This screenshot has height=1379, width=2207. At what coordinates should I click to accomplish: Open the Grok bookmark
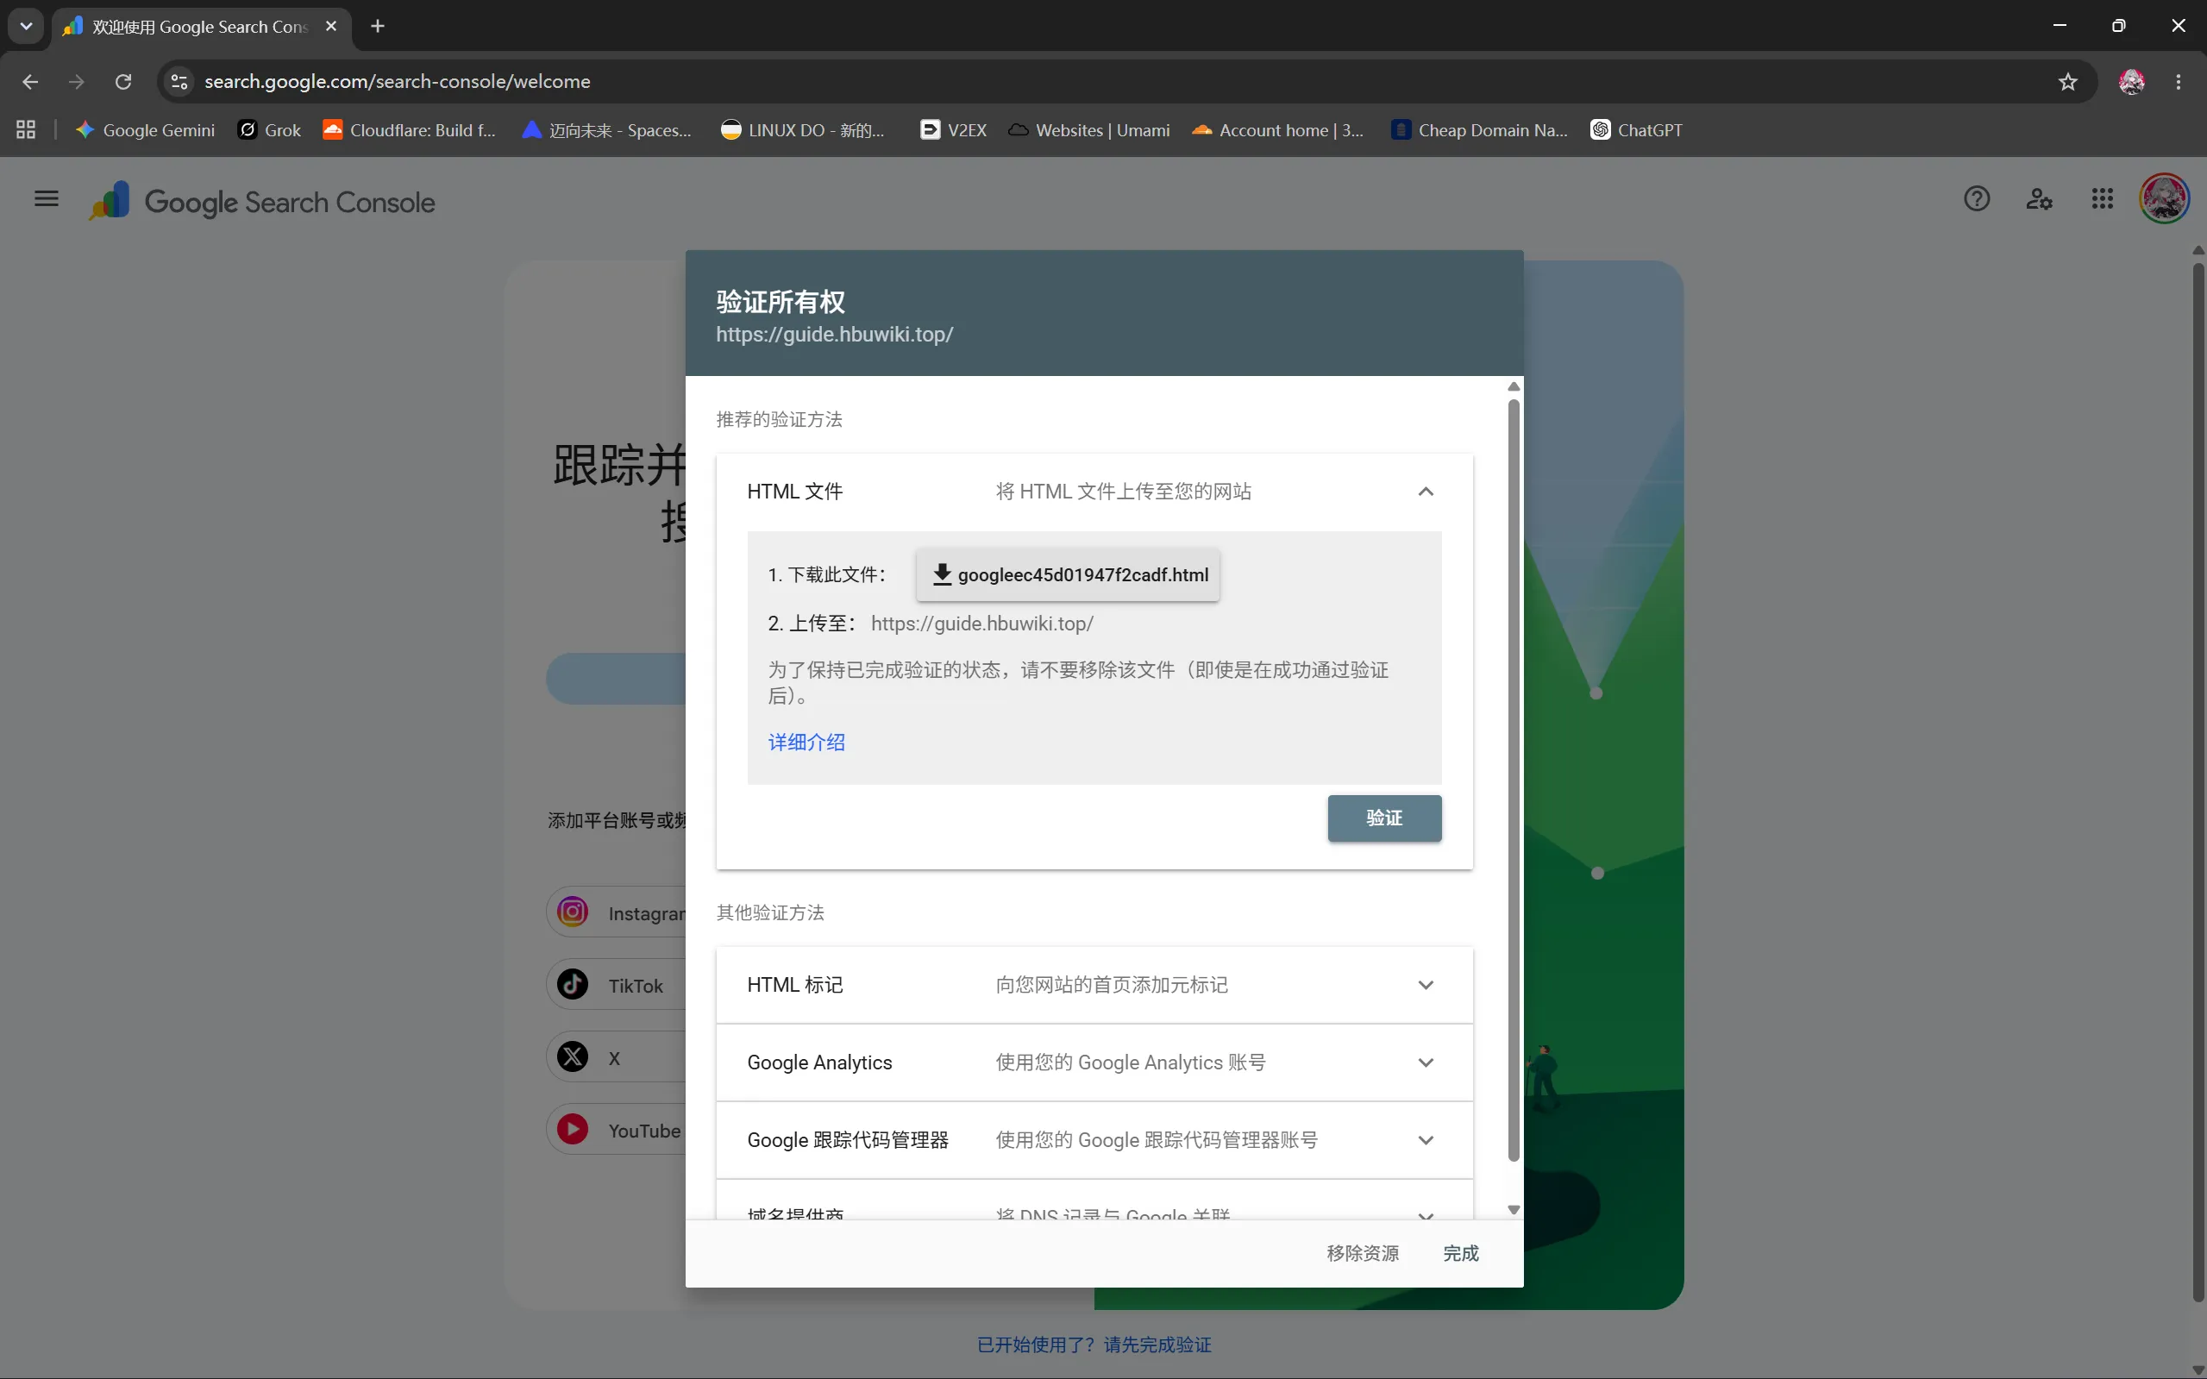[x=270, y=129]
